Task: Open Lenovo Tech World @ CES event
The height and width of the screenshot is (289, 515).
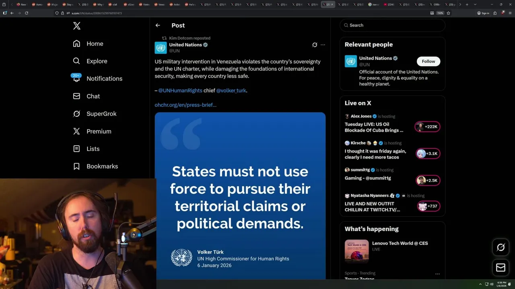Action: (400, 243)
